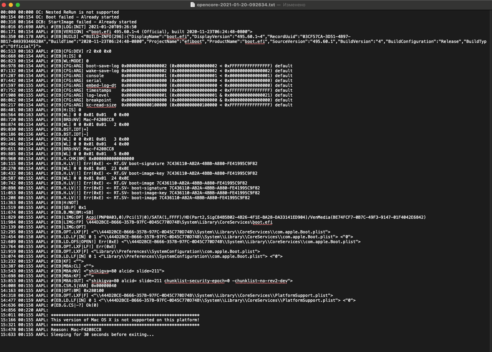Click the 'Изменено' edited status label
This screenshot has height=352, width=492.
(294, 5)
